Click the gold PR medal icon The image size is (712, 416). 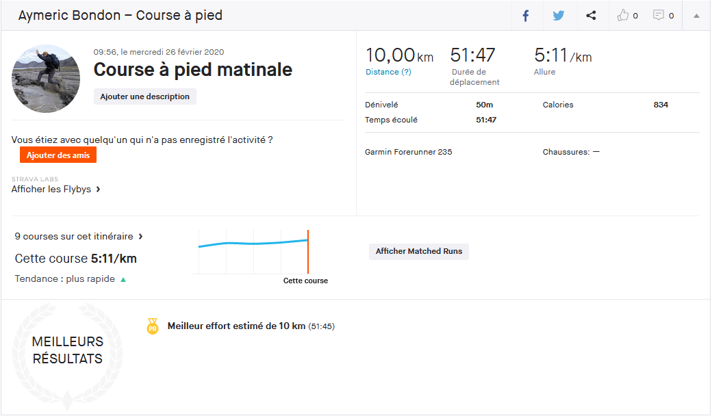(x=153, y=326)
